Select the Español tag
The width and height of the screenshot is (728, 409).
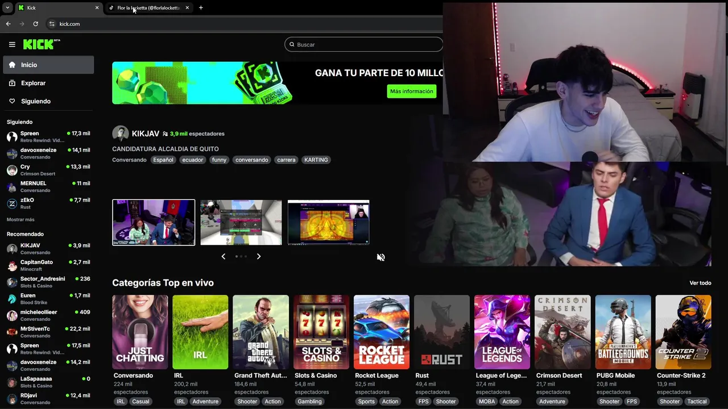coord(163,160)
